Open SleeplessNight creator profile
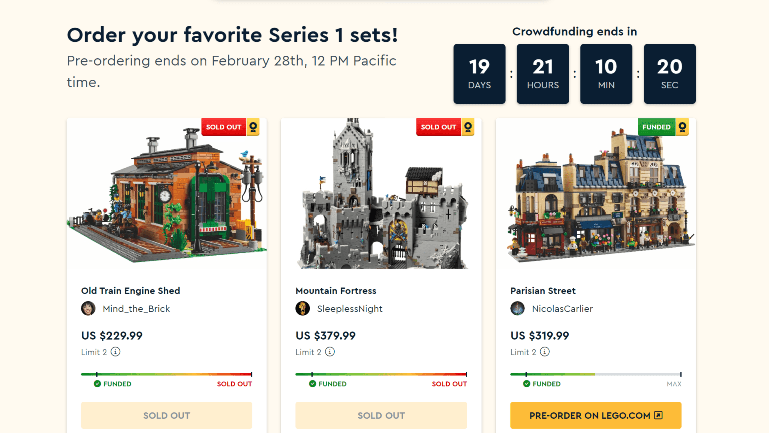This screenshot has height=433, width=769. coord(350,309)
